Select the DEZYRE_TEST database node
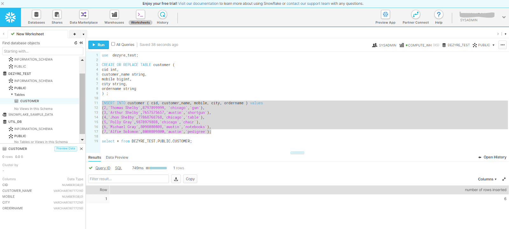This screenshot has width=509, height=229. (x=19, y=74)
